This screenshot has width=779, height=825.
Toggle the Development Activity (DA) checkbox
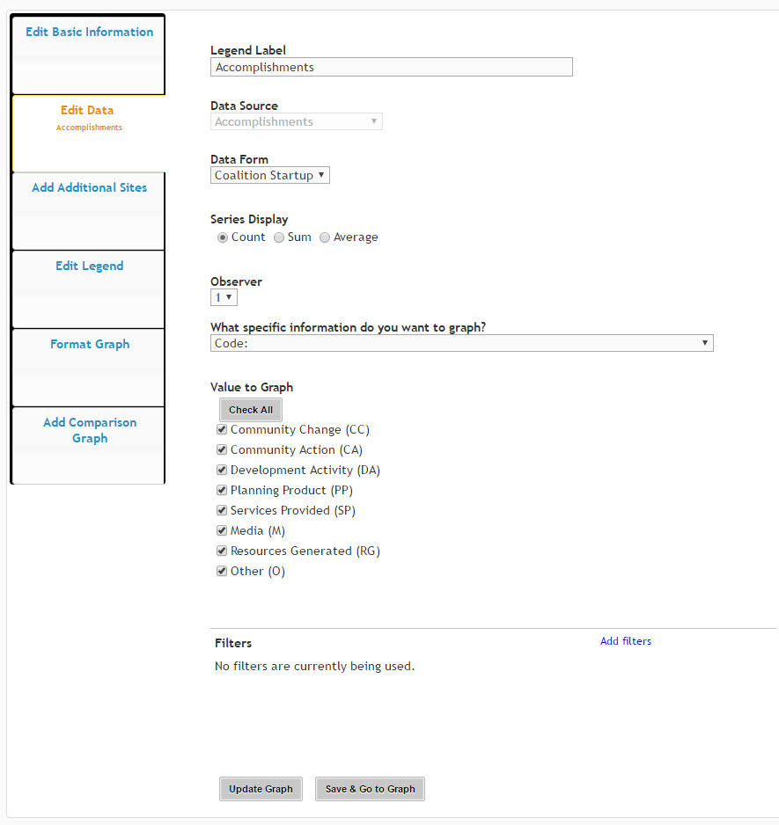222,470
